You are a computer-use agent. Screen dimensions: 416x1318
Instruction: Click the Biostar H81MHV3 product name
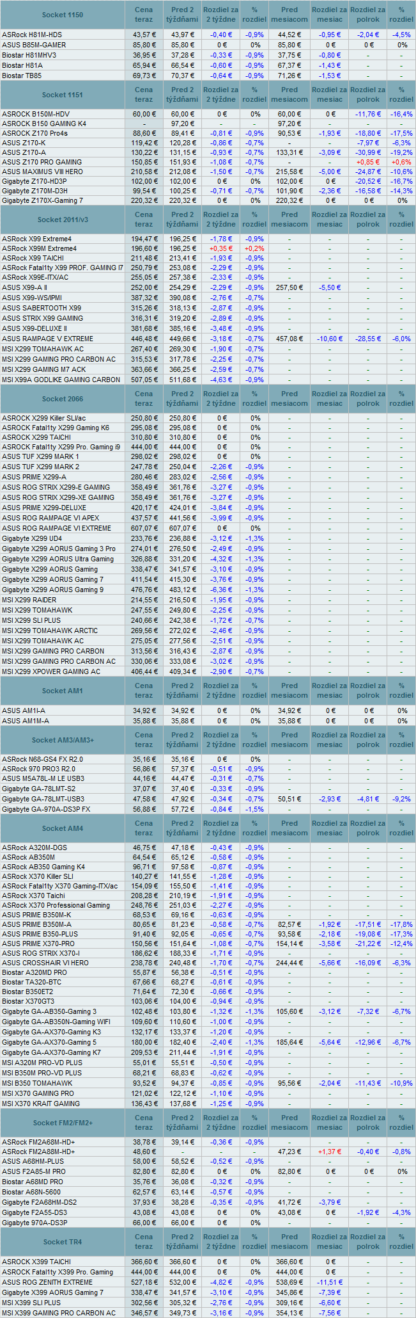[29, 55]
